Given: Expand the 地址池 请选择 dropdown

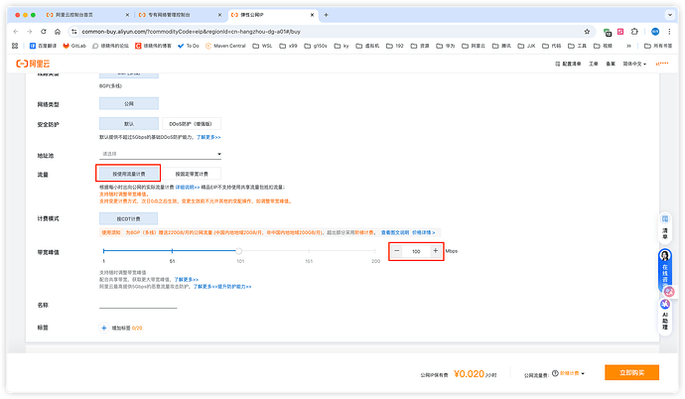Looking at the screenshot, I should point(160,154).
